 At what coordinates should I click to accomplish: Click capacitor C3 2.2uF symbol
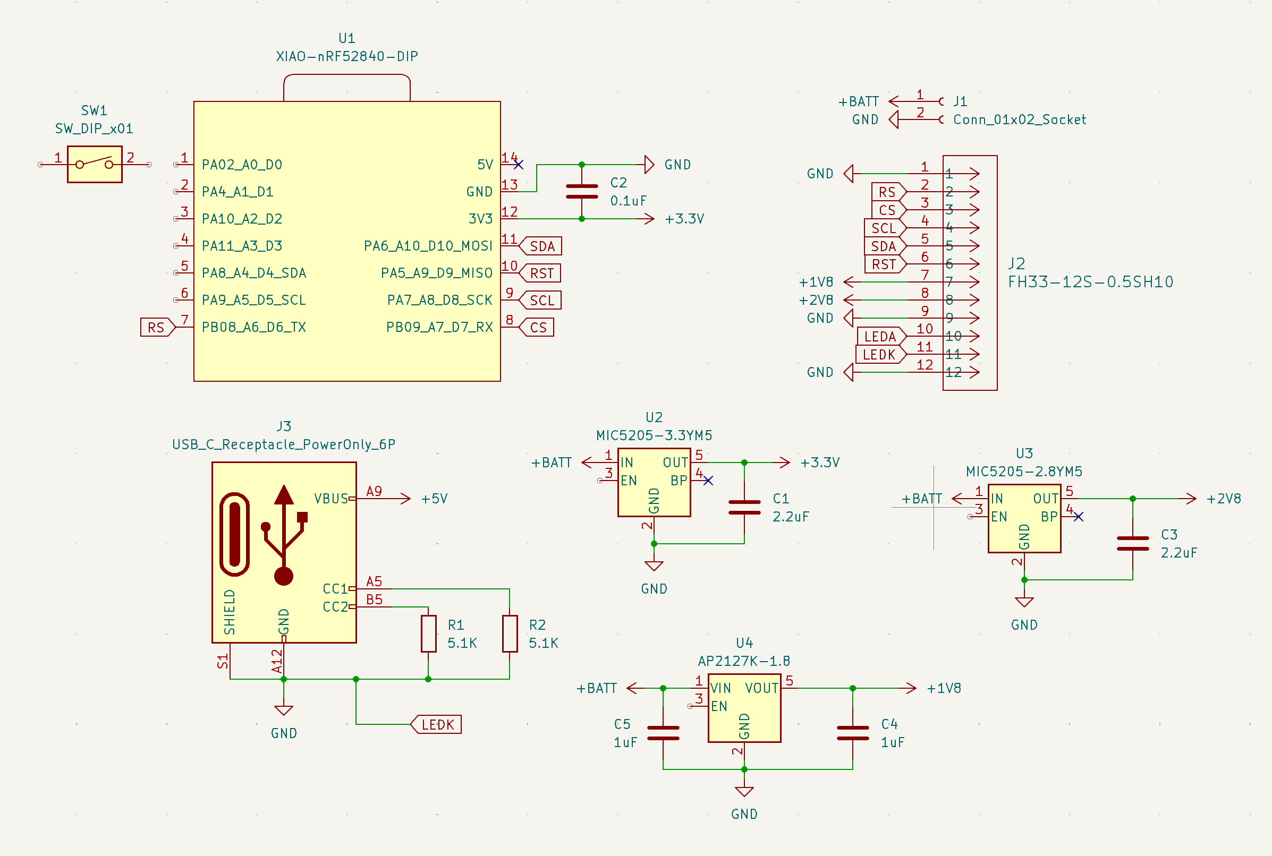pos(1132,544)
